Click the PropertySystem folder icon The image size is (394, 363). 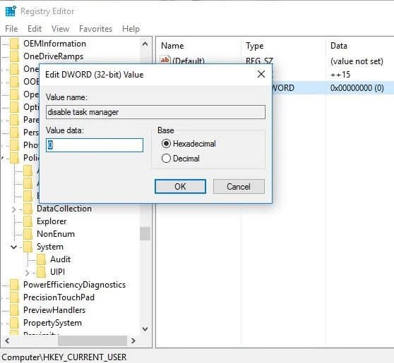(14, 323)
